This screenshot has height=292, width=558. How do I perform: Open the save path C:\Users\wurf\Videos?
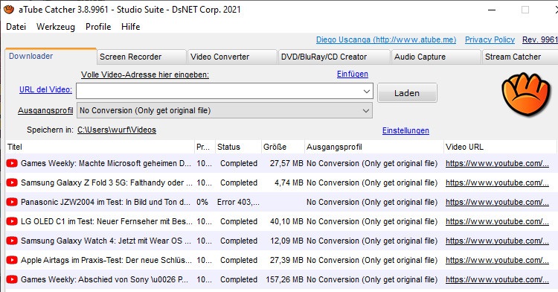click(x=117, y=130)
